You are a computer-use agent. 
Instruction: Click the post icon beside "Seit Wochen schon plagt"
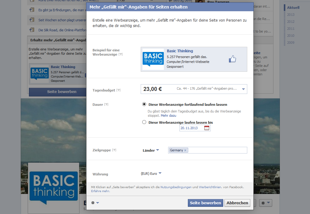tap(32, 20)
